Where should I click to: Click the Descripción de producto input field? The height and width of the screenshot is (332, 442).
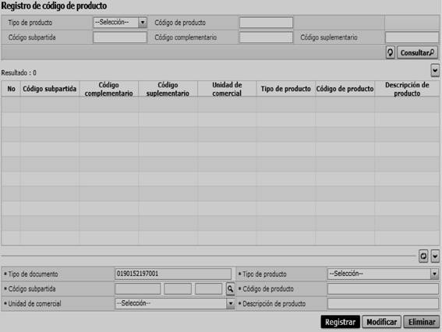click(x=383, y=303)
